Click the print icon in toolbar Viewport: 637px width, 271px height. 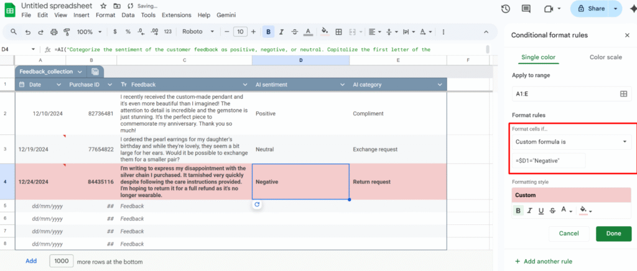(53, 32)
